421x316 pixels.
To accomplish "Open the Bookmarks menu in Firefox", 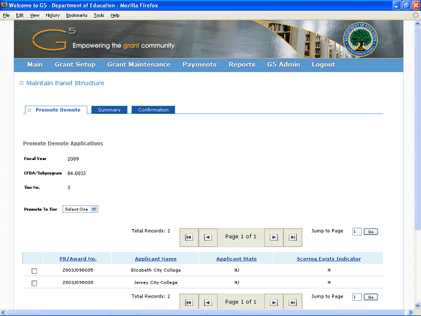I will point(76,15).
